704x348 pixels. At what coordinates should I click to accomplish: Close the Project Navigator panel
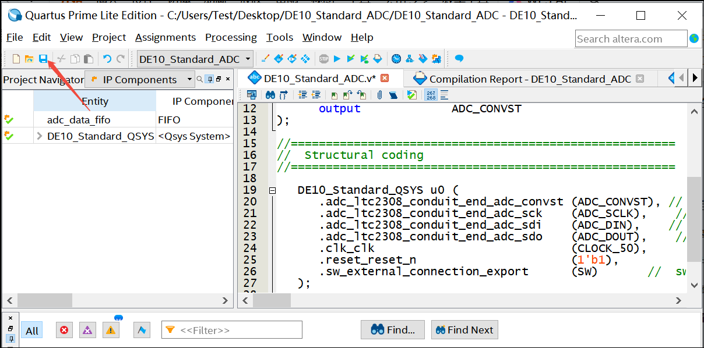point(228,79)
